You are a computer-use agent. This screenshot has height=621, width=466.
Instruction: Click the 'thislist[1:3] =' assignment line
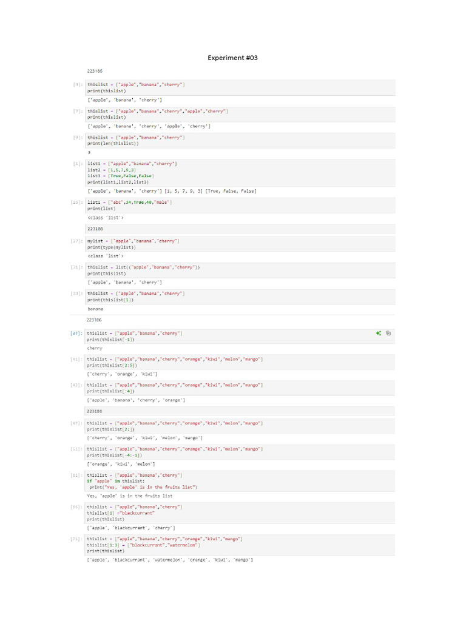pyautogui.click(x=143, y=545)
